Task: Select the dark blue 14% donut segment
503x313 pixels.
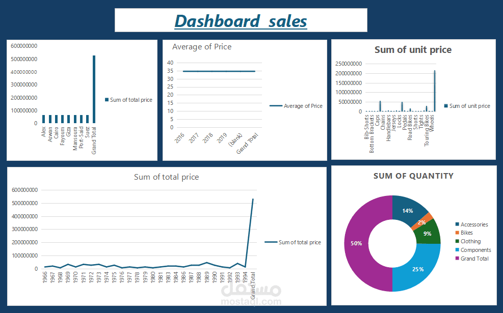Action: click(x=408, y=211)
